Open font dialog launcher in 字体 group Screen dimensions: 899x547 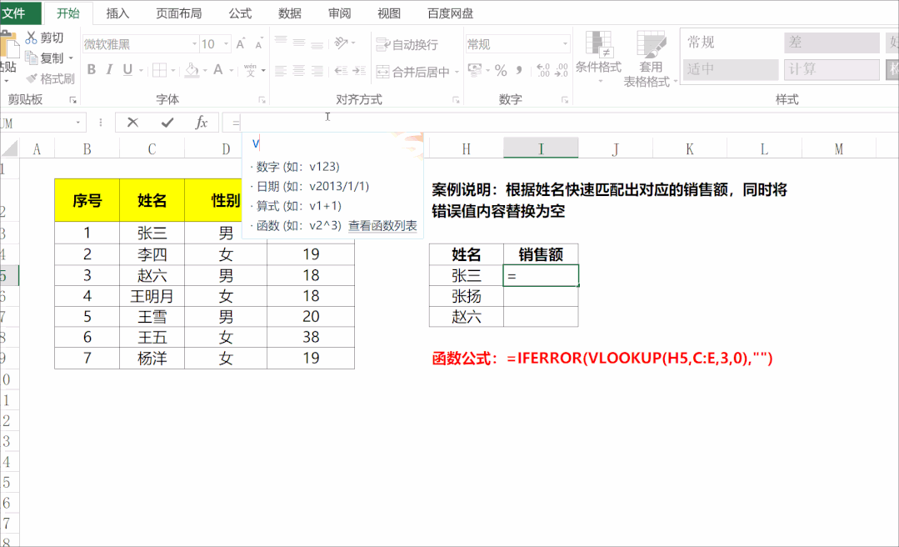[262, 100]
